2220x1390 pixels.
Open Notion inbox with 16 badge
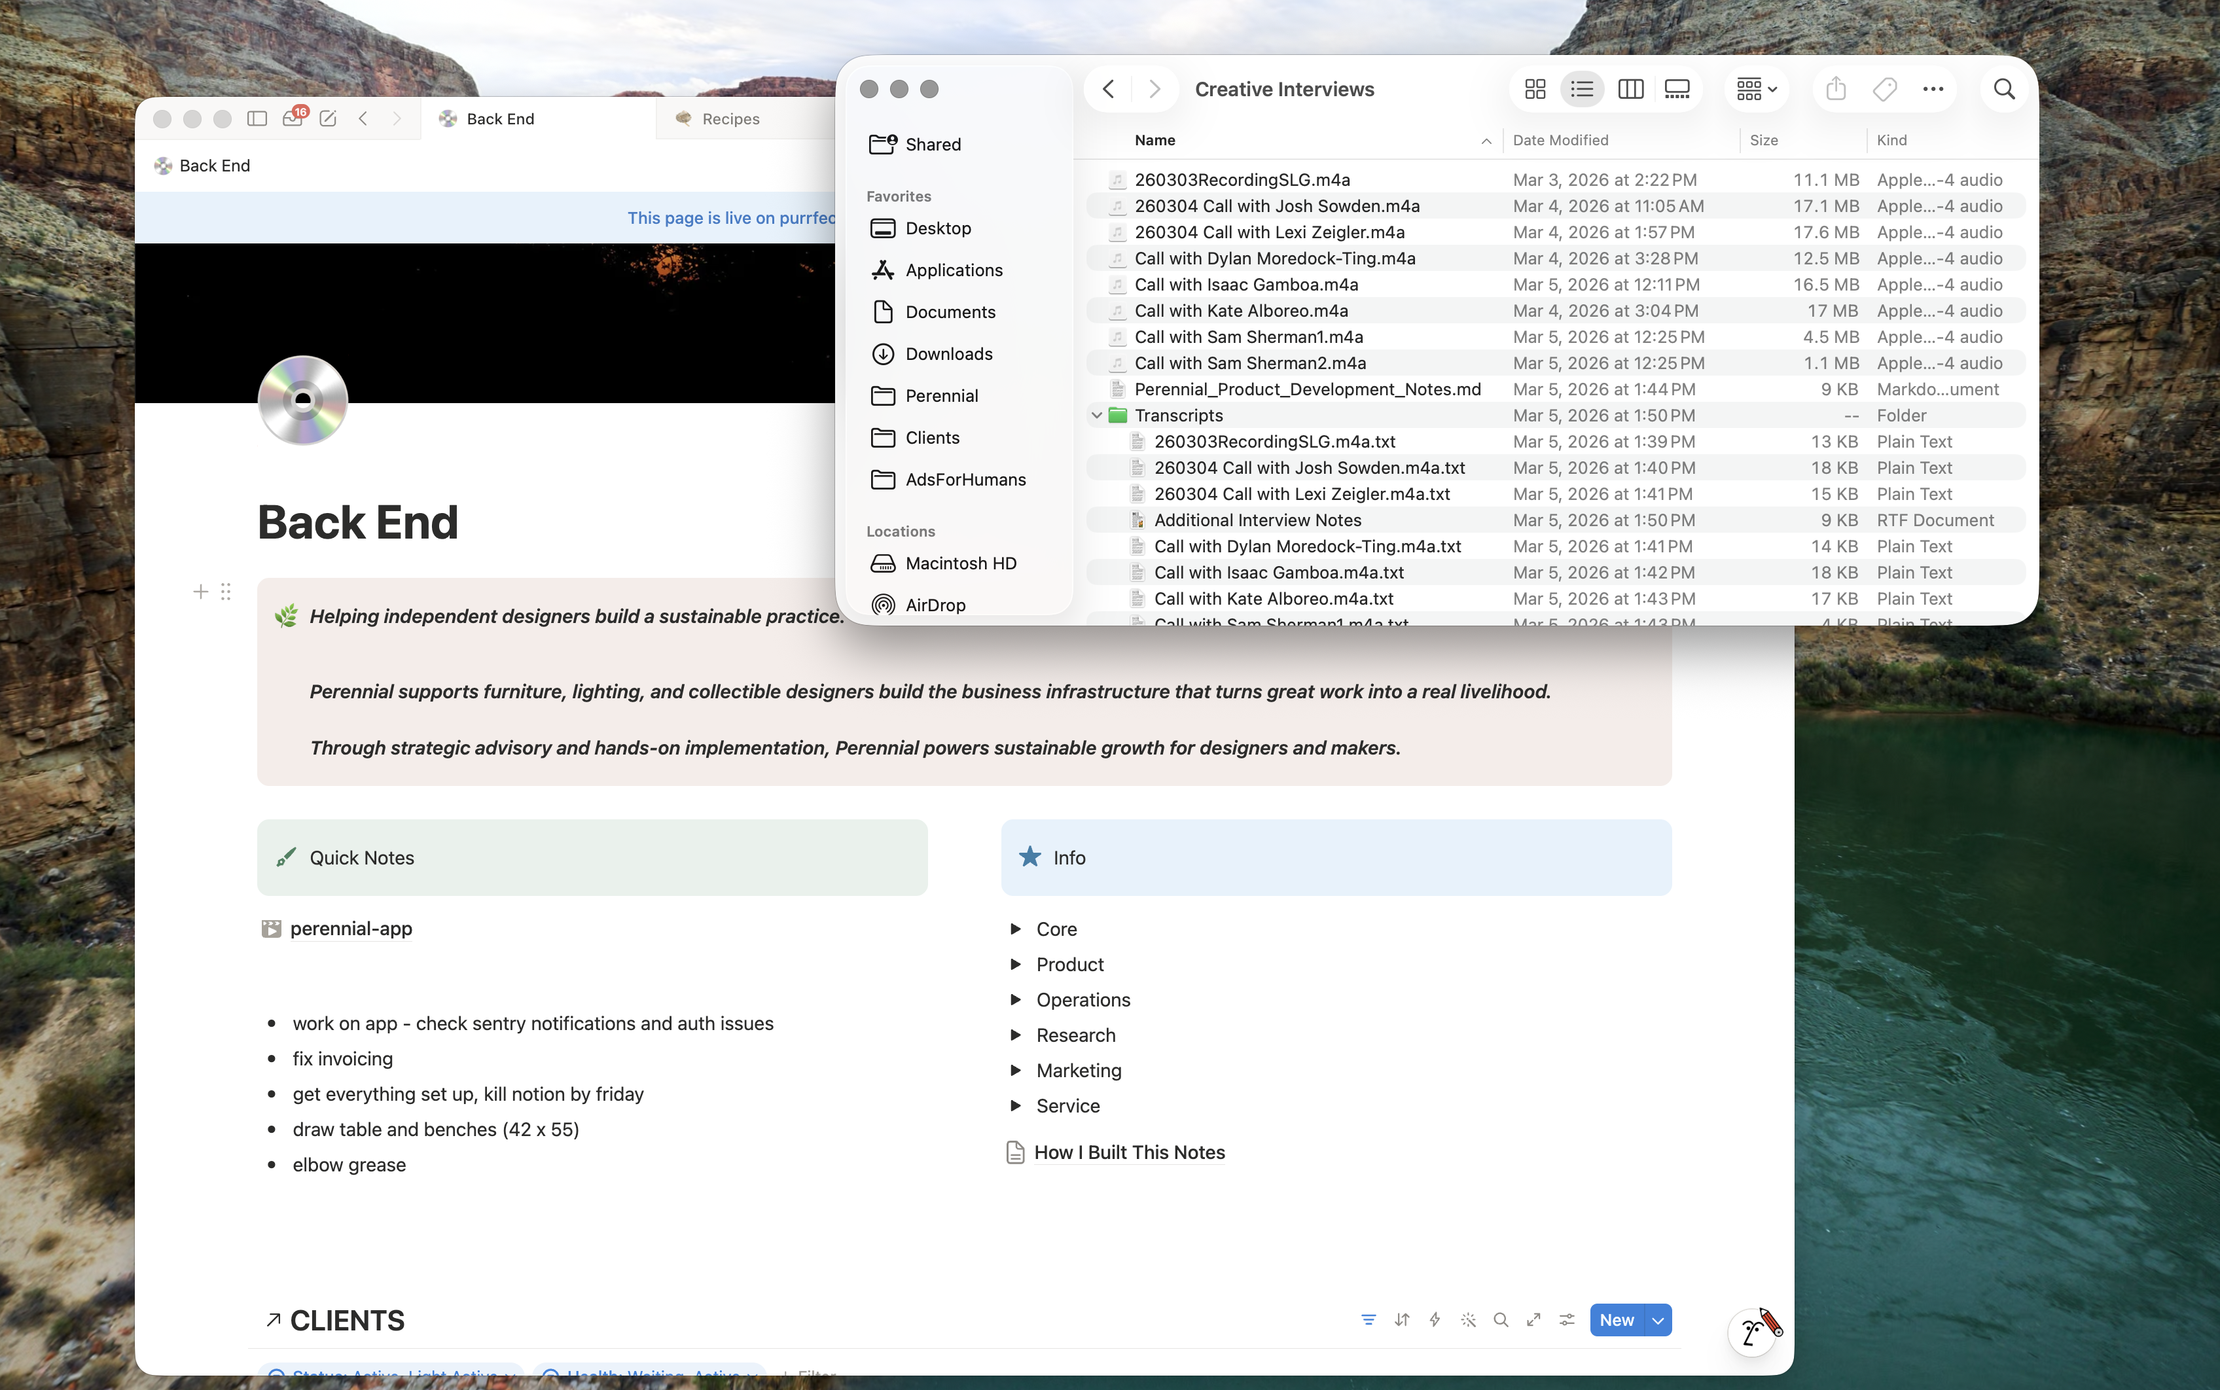pos(293,118)
